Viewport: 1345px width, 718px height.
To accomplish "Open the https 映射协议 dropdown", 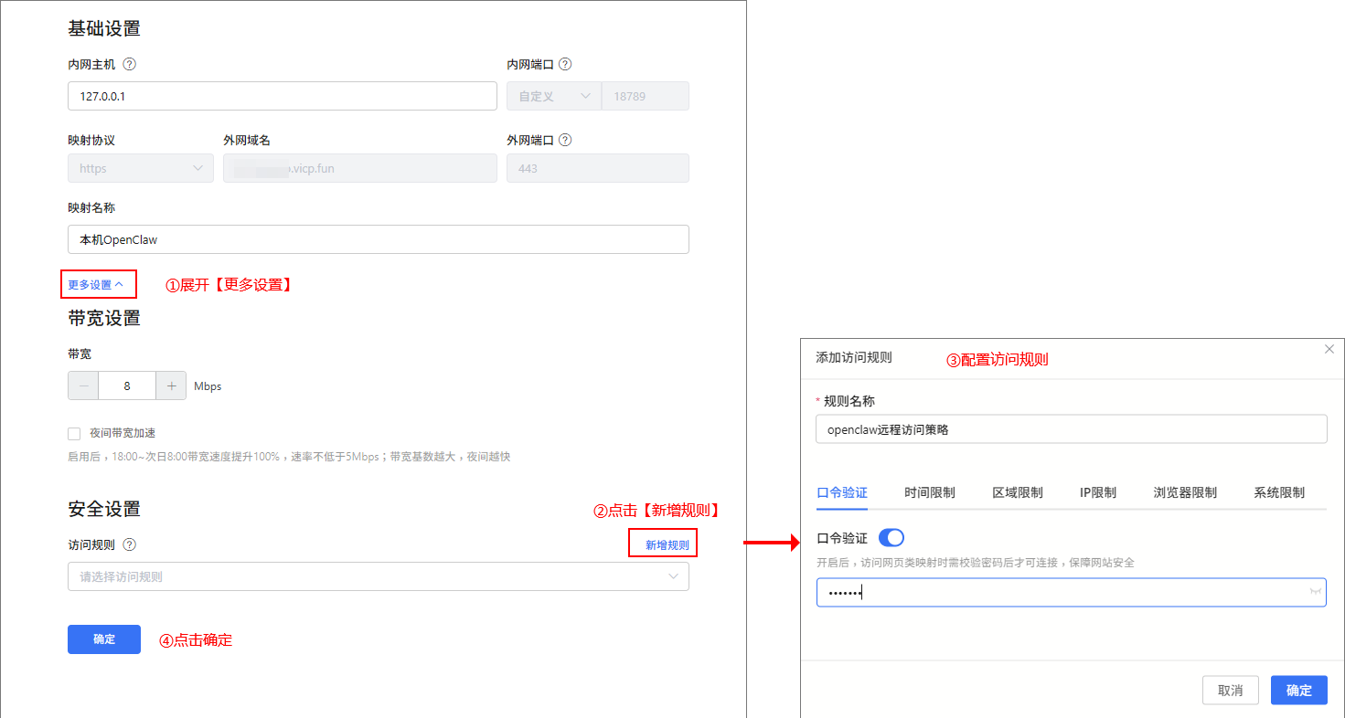I will point(140,168).
